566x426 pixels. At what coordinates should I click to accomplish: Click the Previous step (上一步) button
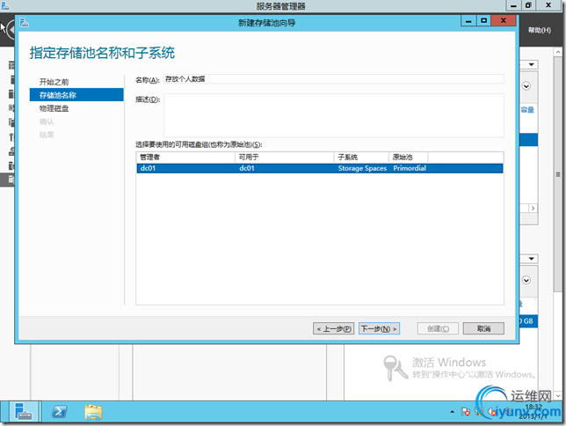334,328
